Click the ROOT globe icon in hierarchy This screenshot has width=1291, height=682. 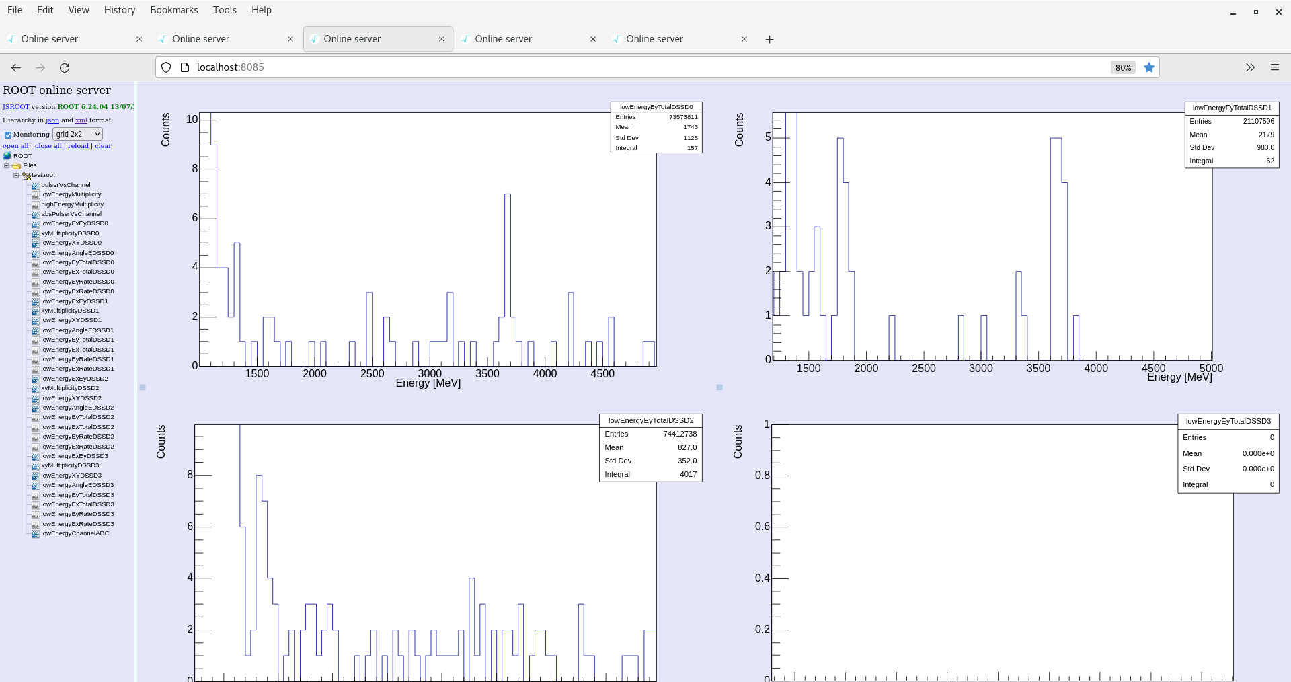tap(8, 155)
